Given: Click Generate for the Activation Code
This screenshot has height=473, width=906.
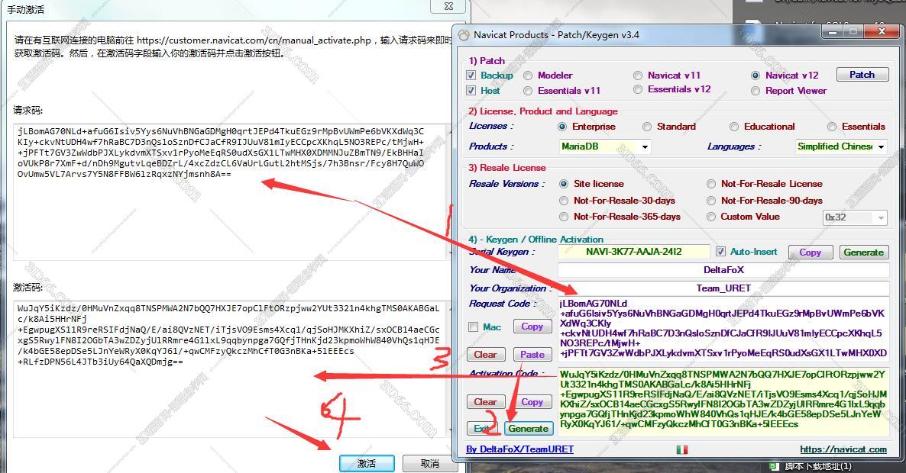Looking at the screenshot, I should click(x=528, y=428).
